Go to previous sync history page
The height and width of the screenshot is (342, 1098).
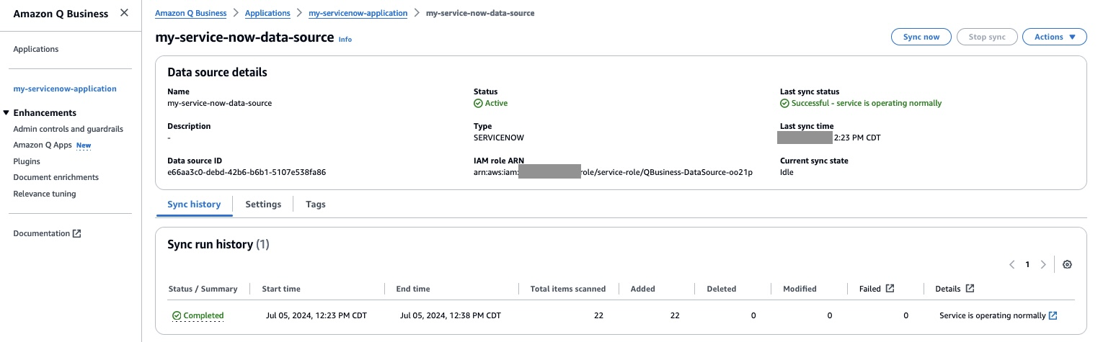(x=1012, y=264)
